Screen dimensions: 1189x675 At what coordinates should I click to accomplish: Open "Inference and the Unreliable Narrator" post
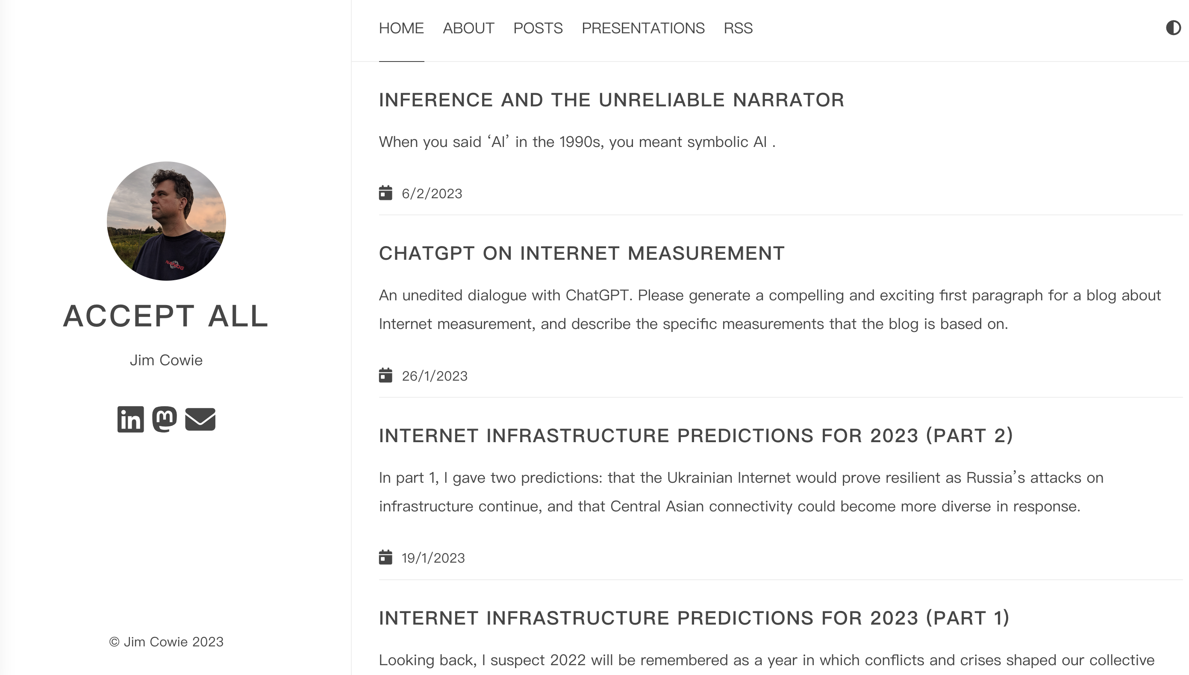pyautogui.click(x=611, y=100)
